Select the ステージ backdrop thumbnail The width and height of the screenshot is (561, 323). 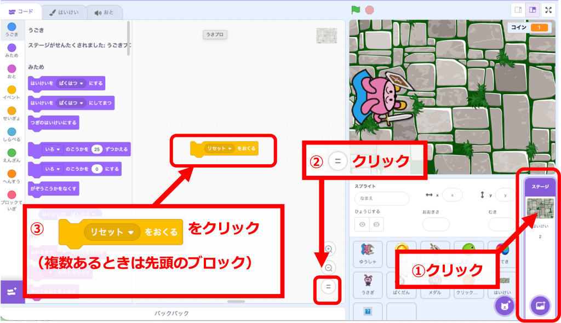click(x=540, y=208)
